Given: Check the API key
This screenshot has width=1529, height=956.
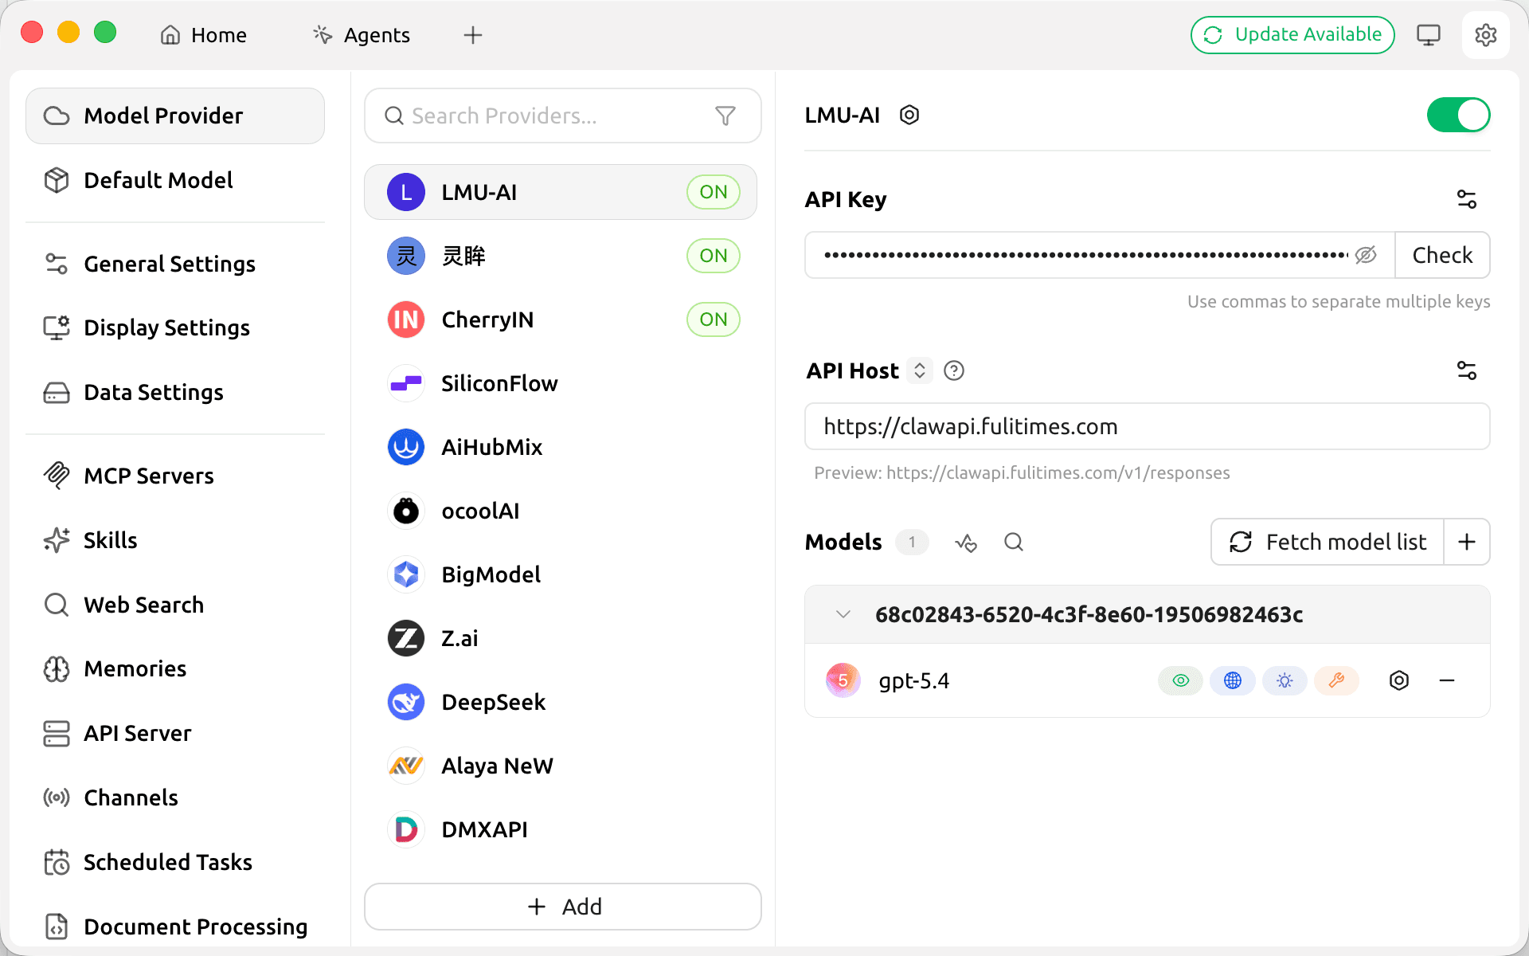Looking at the screenshot, I should tap(1442, 255).
